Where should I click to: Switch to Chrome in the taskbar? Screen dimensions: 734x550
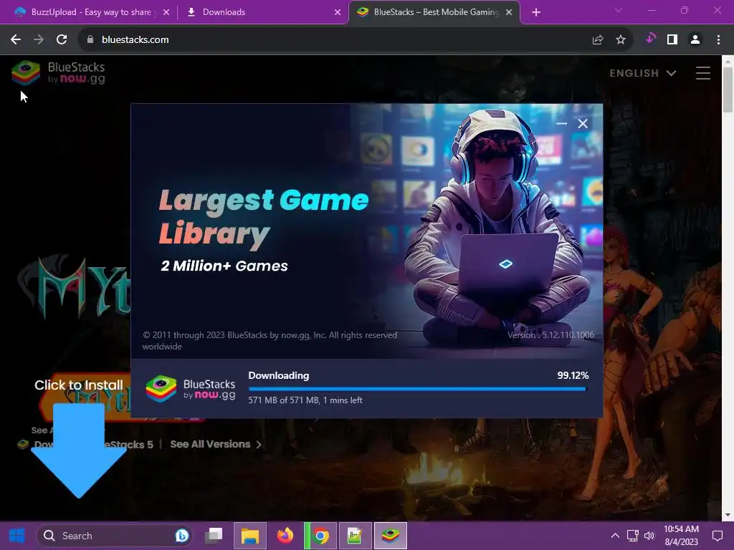[x=321, y=536]
